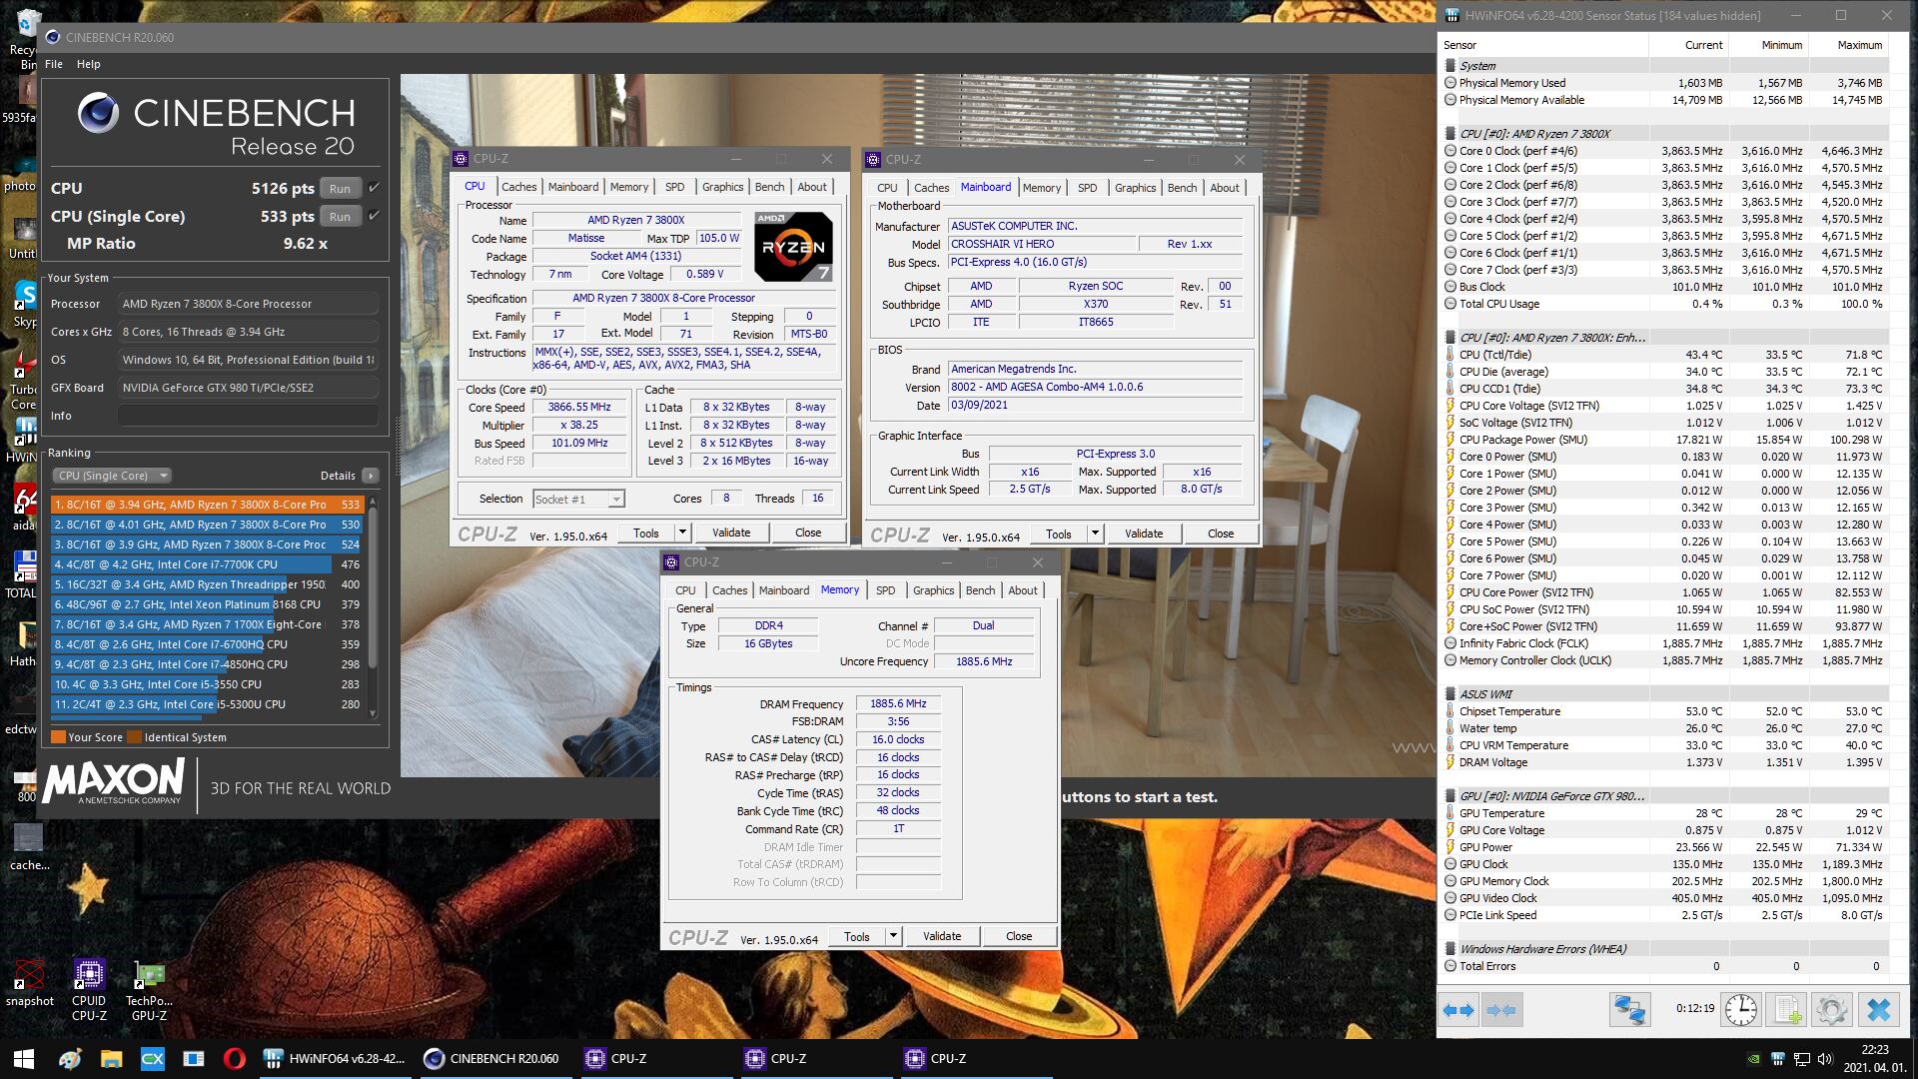Open snapshot desktop shortcut
Screen dimensions: 1918x1079
[30, 983]
